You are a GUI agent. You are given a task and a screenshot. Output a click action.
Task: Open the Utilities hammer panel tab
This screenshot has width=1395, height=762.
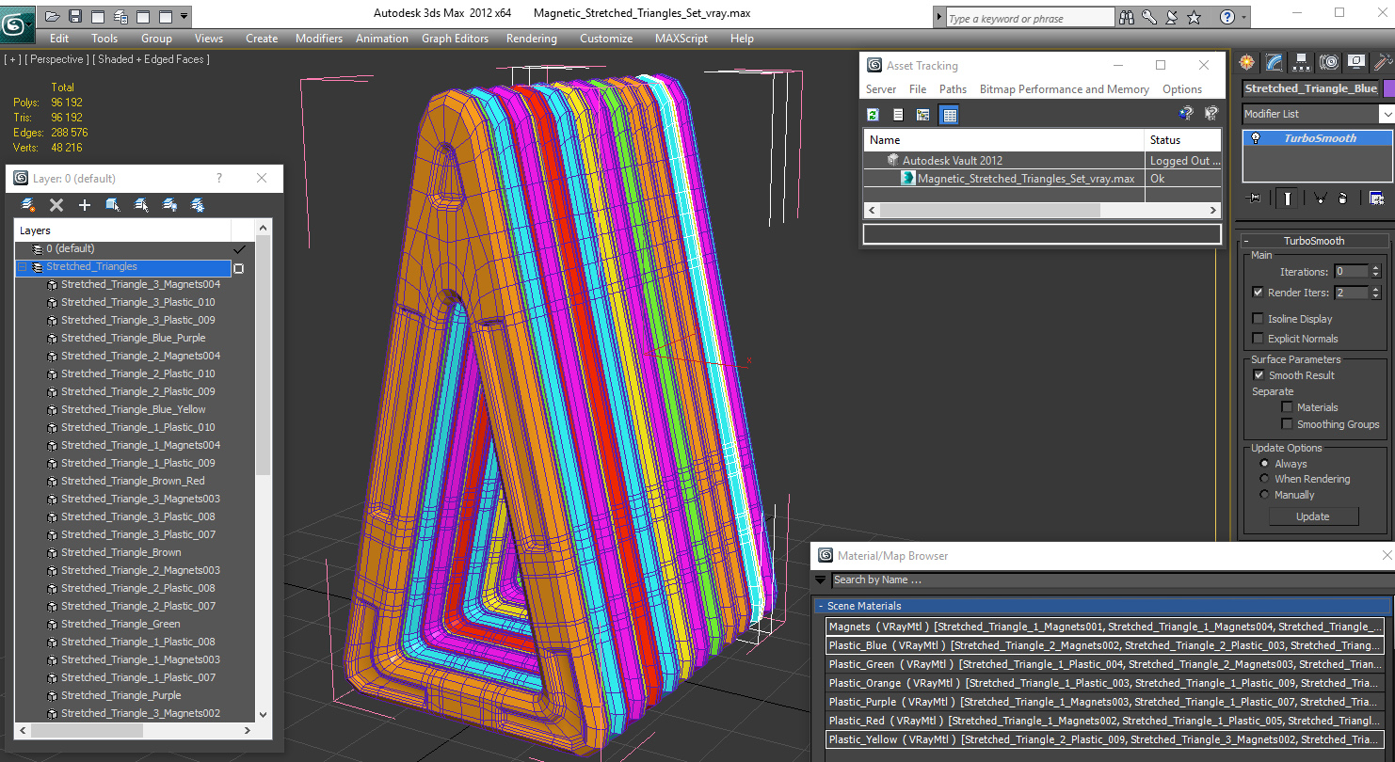[x=1382, y=62]
